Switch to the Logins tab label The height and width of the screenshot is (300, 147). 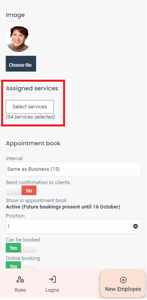(52, 290)
